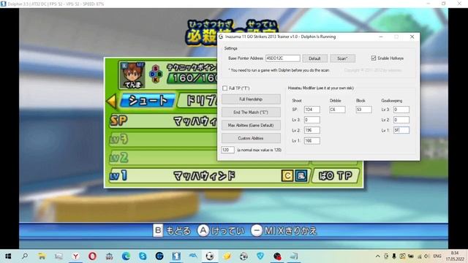Click the Goalkeeping Lv 3 field
The image size is (468, 263).
click(x=401, y=110)
